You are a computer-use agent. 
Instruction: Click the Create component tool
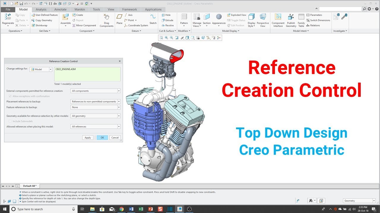click(78, 15)
